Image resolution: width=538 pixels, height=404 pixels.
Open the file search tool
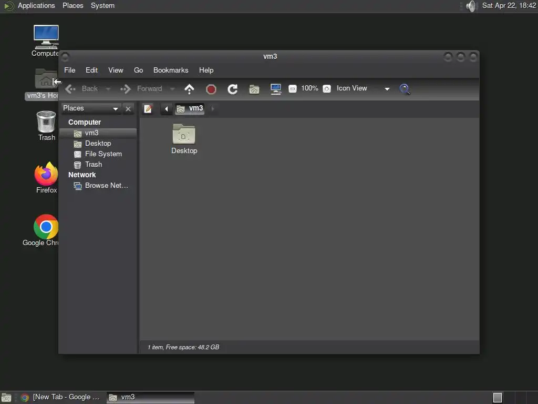(405, 89)
